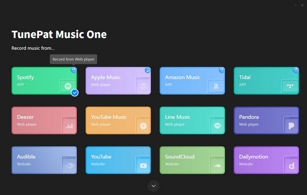Image resolution: width=307 pixels, height=195 pixels.
Task: Select the SoundCloud Website card
Action: (192, 160)
